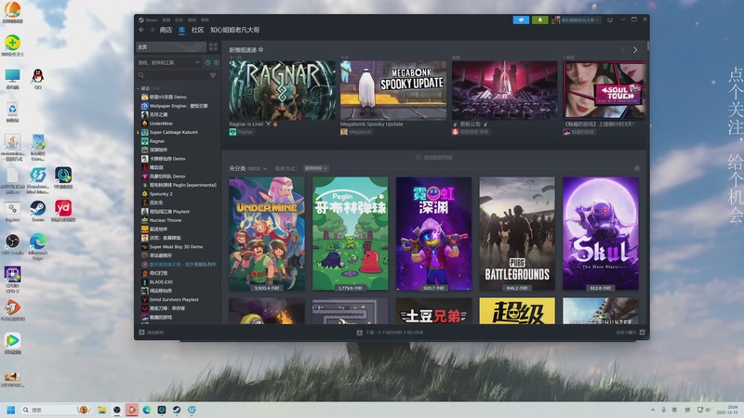Open downloads status text in bottom bar

pos(394,333)
